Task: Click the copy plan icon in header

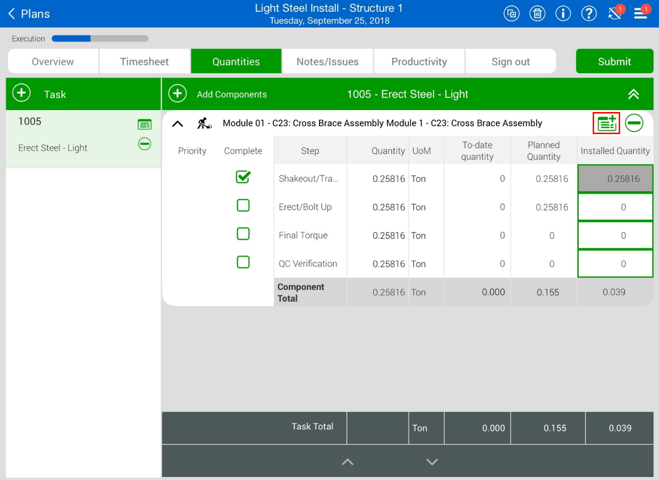Action: point(512,13)
